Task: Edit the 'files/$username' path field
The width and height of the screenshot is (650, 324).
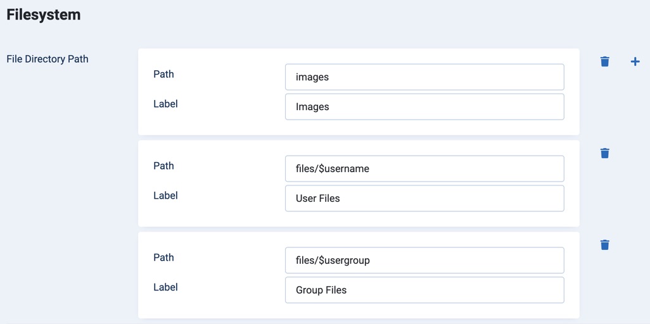Action: point(424,169)
